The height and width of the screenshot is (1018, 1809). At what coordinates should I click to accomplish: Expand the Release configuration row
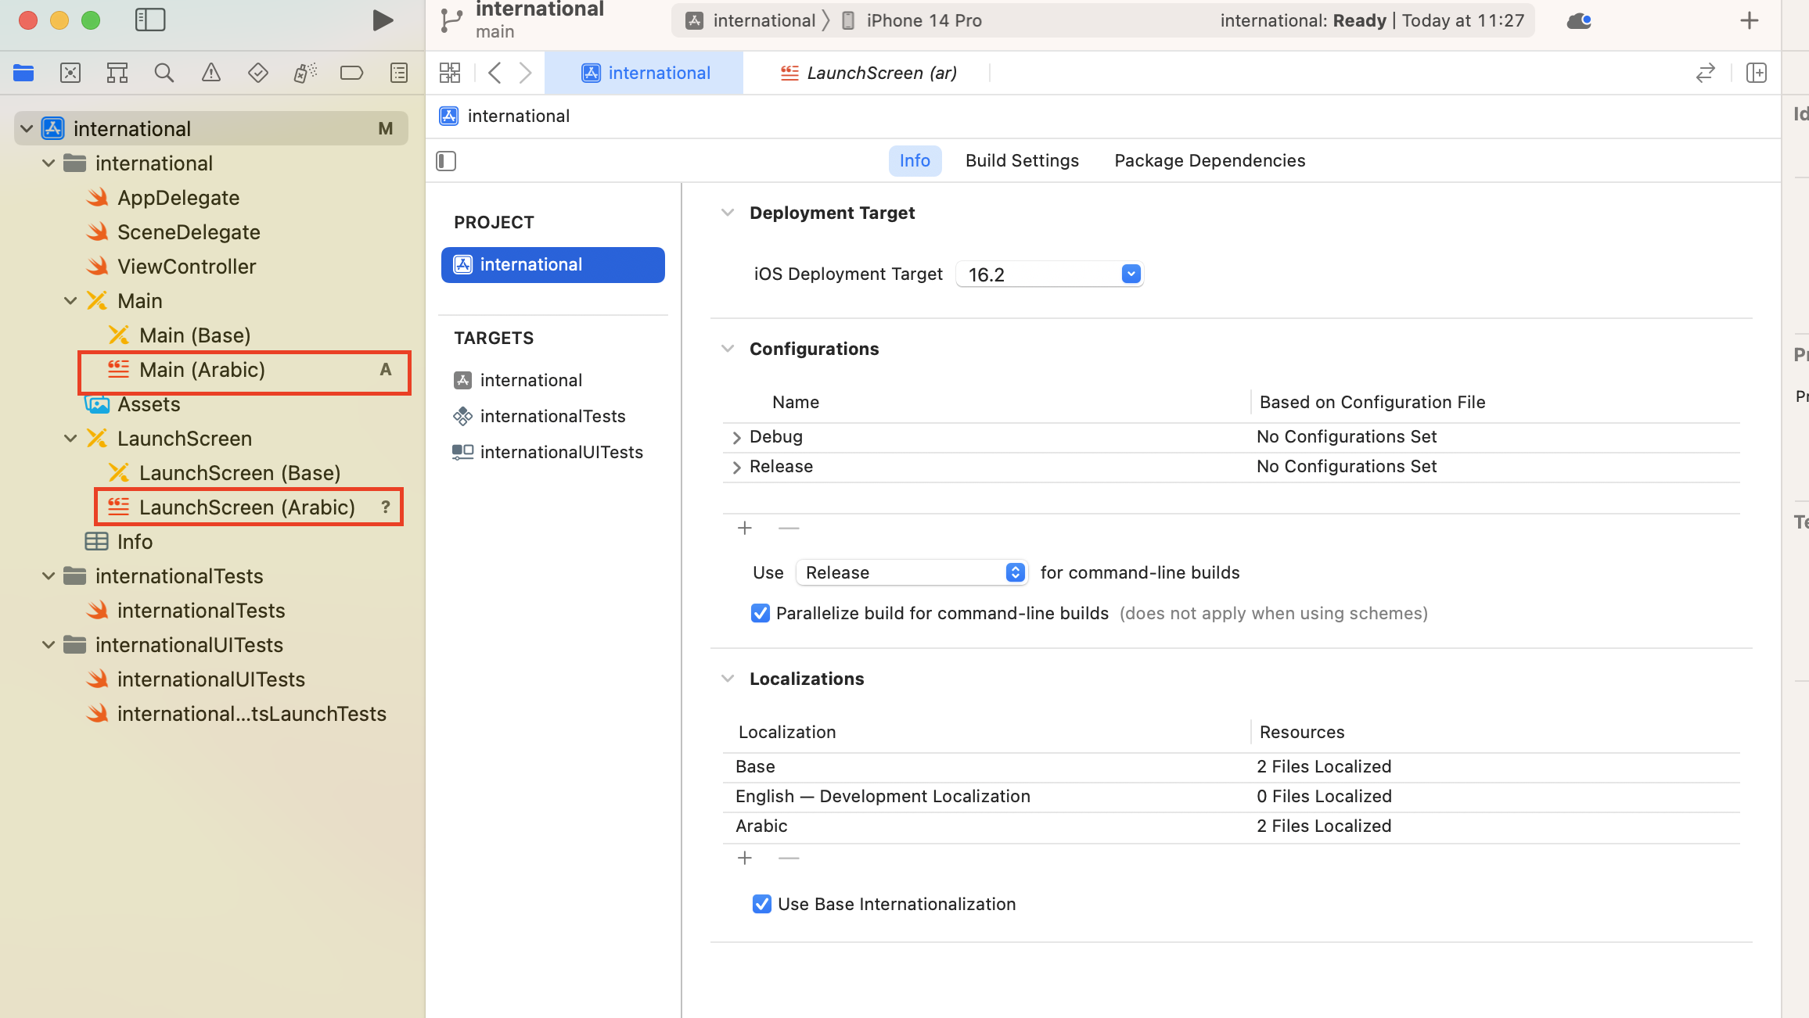736,467
